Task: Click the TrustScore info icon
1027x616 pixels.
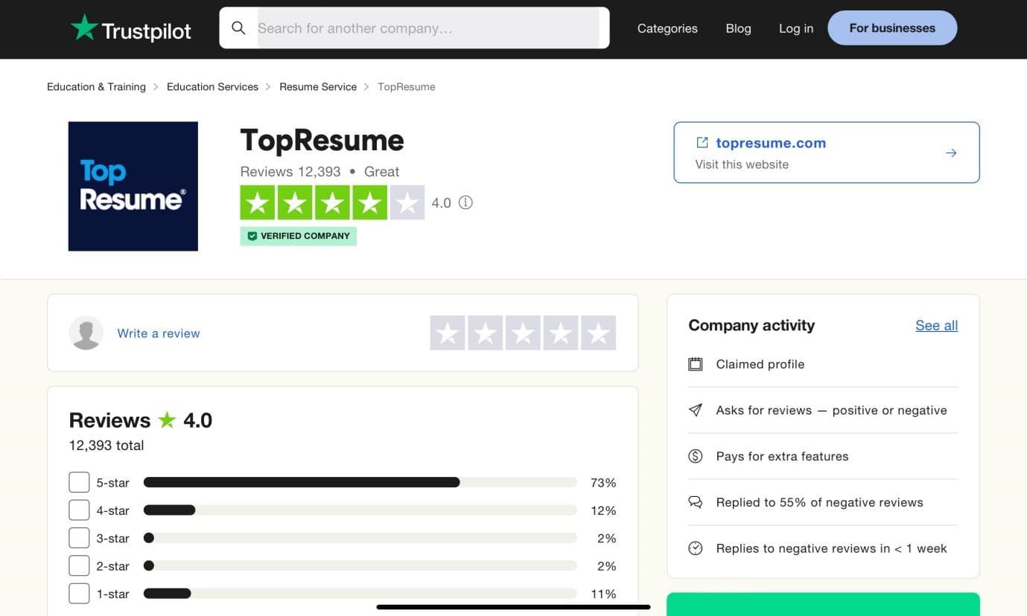Action: coord(465,202)
